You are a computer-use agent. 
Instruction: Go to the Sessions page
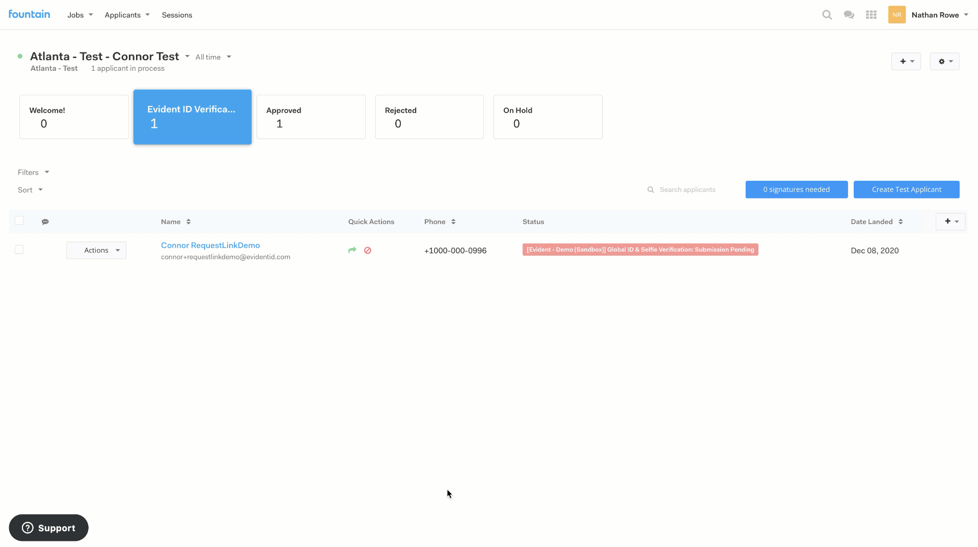tap(177, 15)
